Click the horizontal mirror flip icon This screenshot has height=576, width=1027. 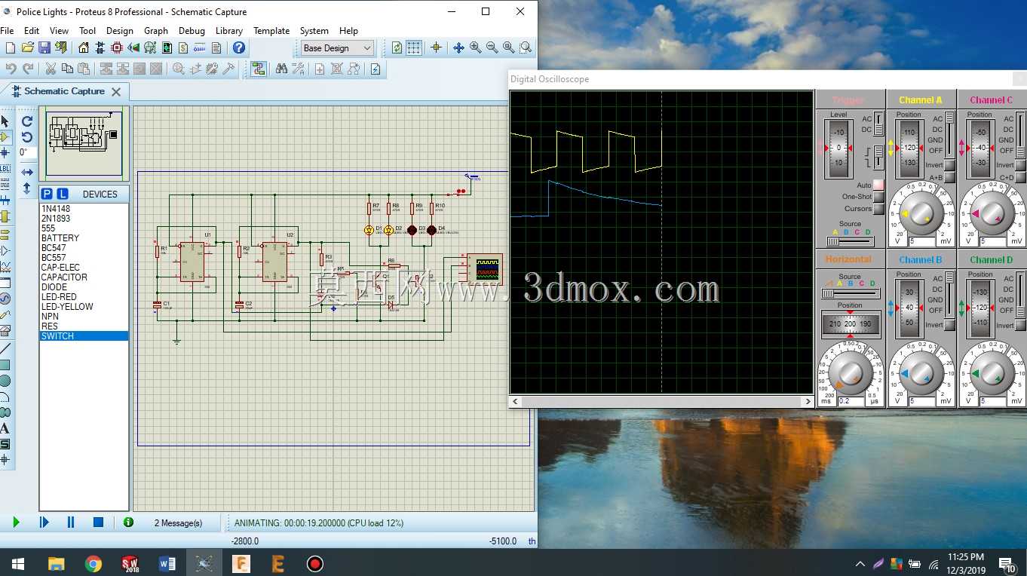27,173
